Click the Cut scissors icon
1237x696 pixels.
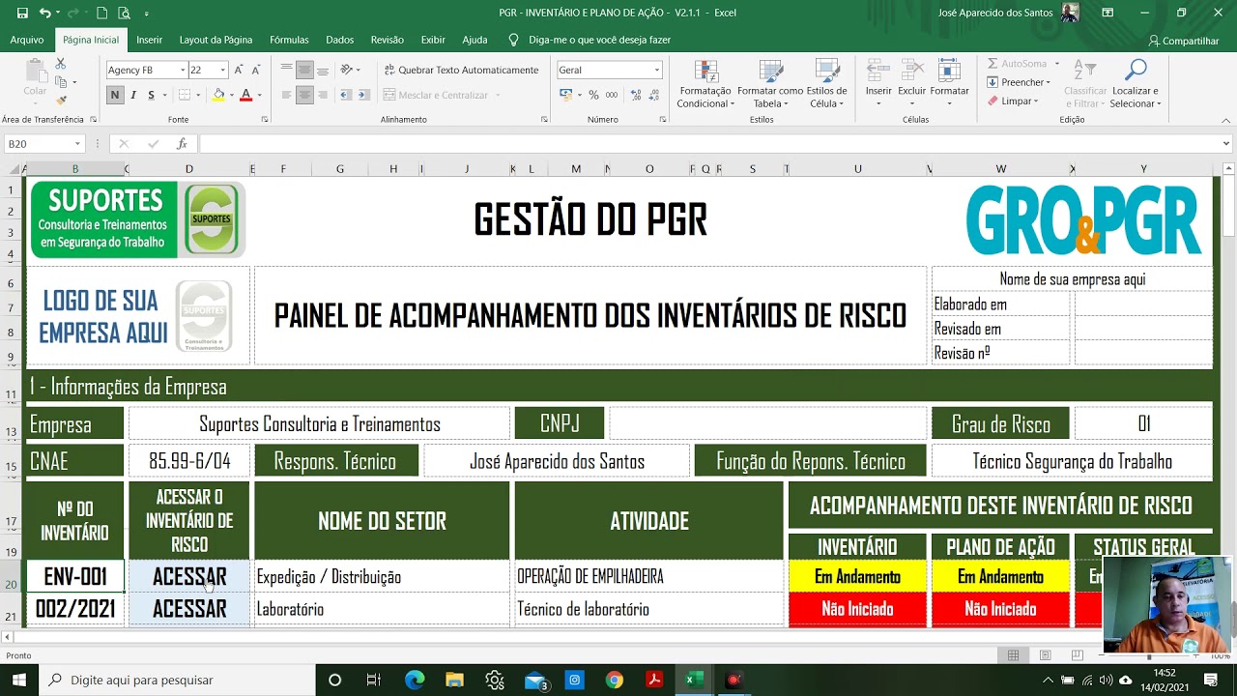[x=60, y=64]
